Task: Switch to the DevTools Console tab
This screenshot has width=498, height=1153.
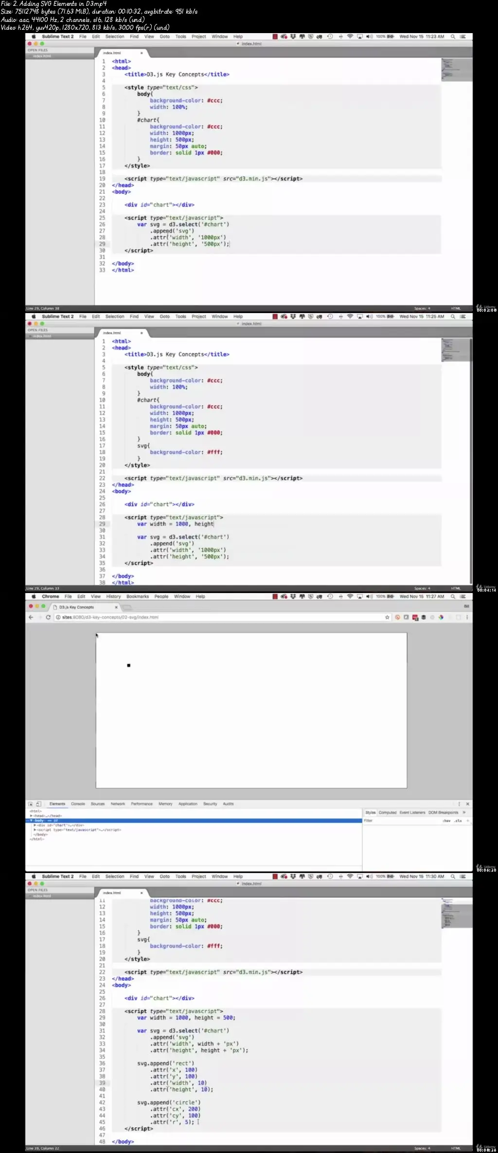Action: pos(78,804)
